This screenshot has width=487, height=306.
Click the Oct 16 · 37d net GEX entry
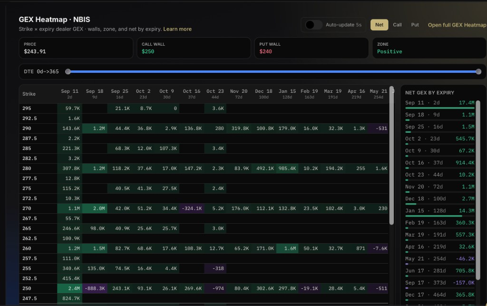click(439, 164)
